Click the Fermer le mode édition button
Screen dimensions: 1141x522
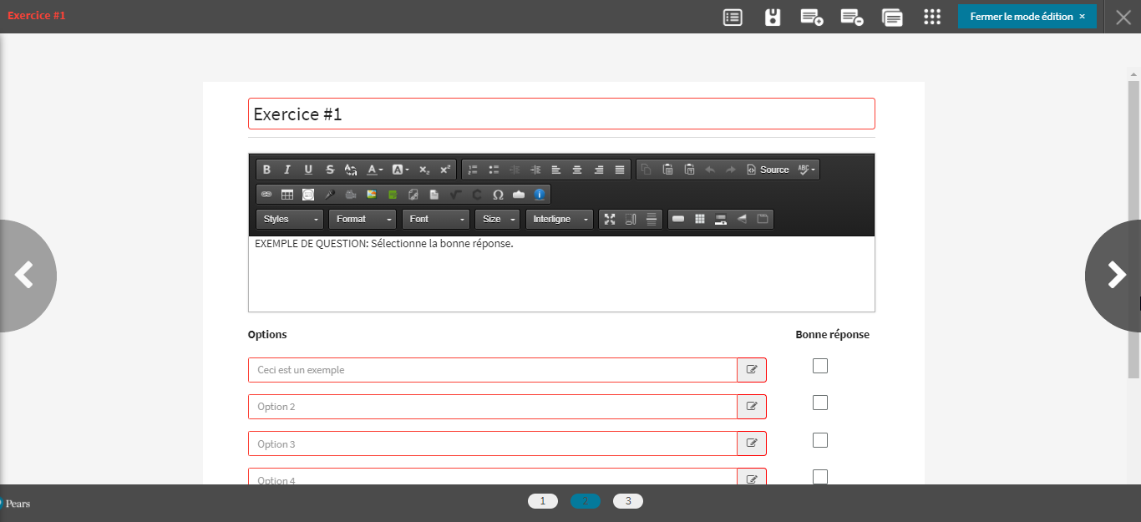tap(1027, 17)
